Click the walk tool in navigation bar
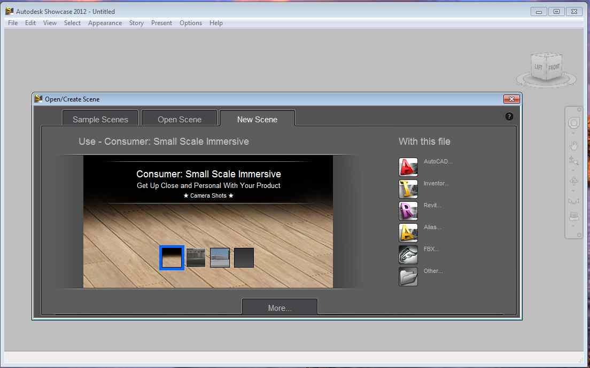Screen dimensions: 590x368 click(574, 201)
